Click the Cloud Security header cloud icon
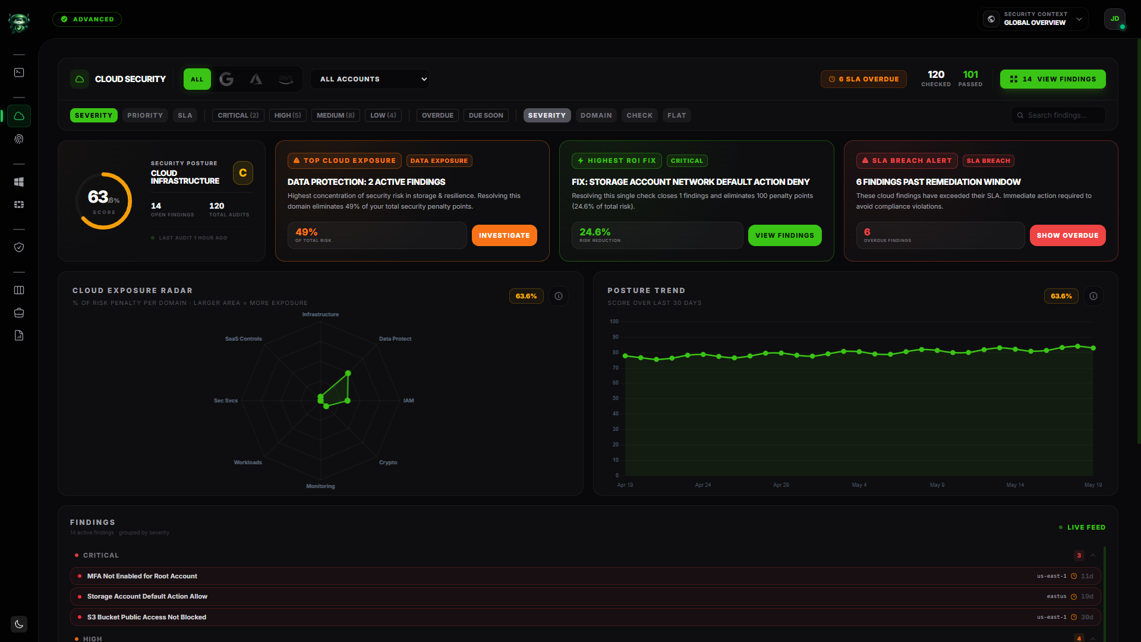 click(x=80, y=79)
